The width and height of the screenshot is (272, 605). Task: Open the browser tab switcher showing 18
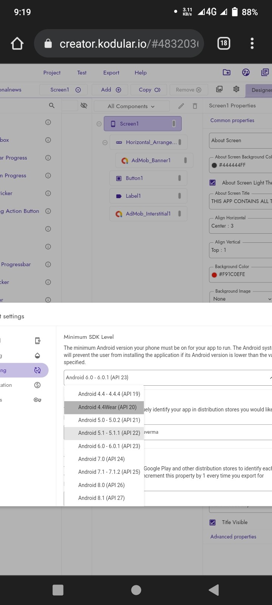(x=224, y=43)
